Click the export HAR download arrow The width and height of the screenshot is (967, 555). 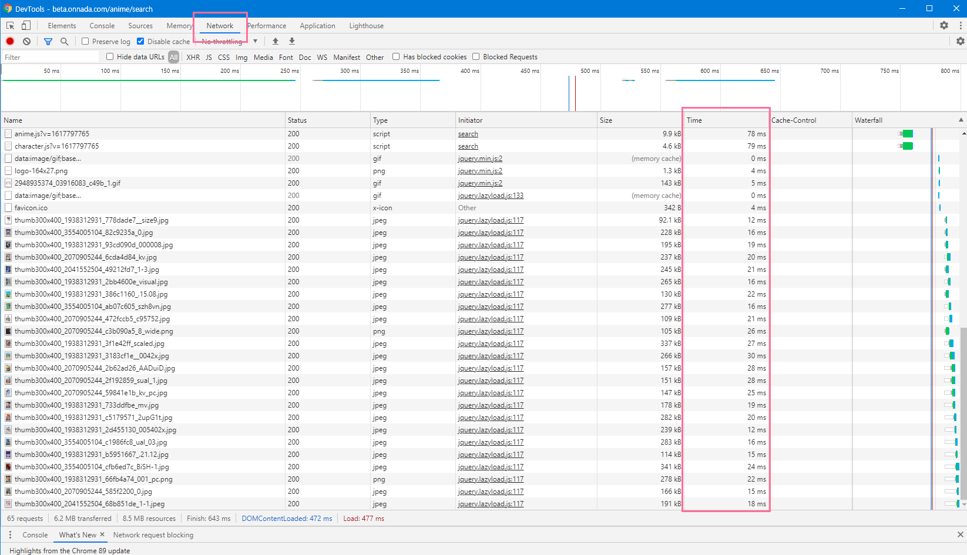coord(292,41)
